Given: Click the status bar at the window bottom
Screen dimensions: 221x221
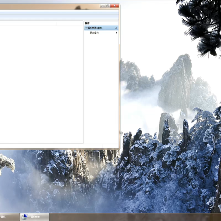Looking at the screenshot, I should (52, 146).
